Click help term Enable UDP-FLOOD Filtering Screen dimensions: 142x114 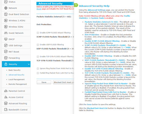[x=98, y=56]
